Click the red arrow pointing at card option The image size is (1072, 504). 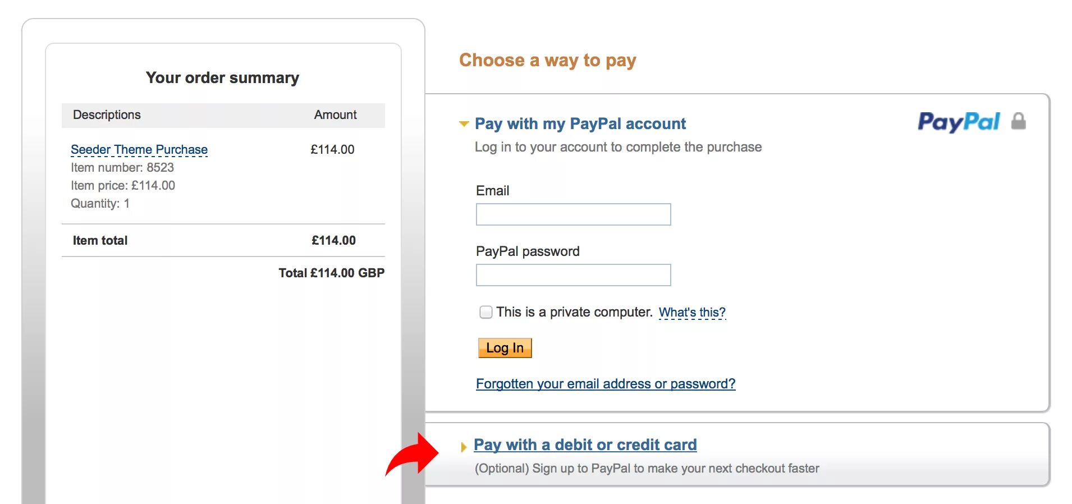(x=414, y=454)
